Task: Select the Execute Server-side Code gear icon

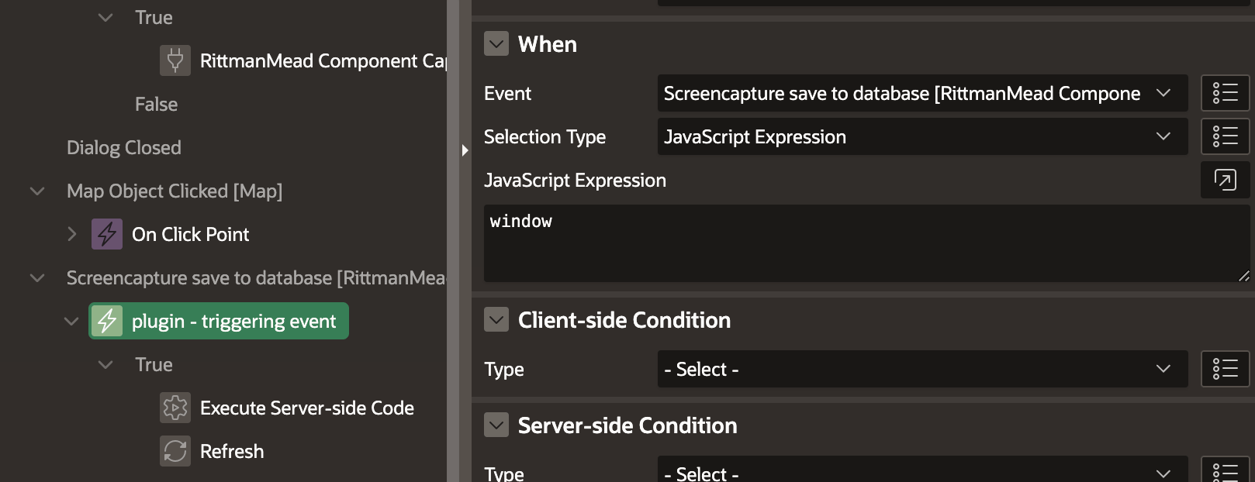Action: 175,408
